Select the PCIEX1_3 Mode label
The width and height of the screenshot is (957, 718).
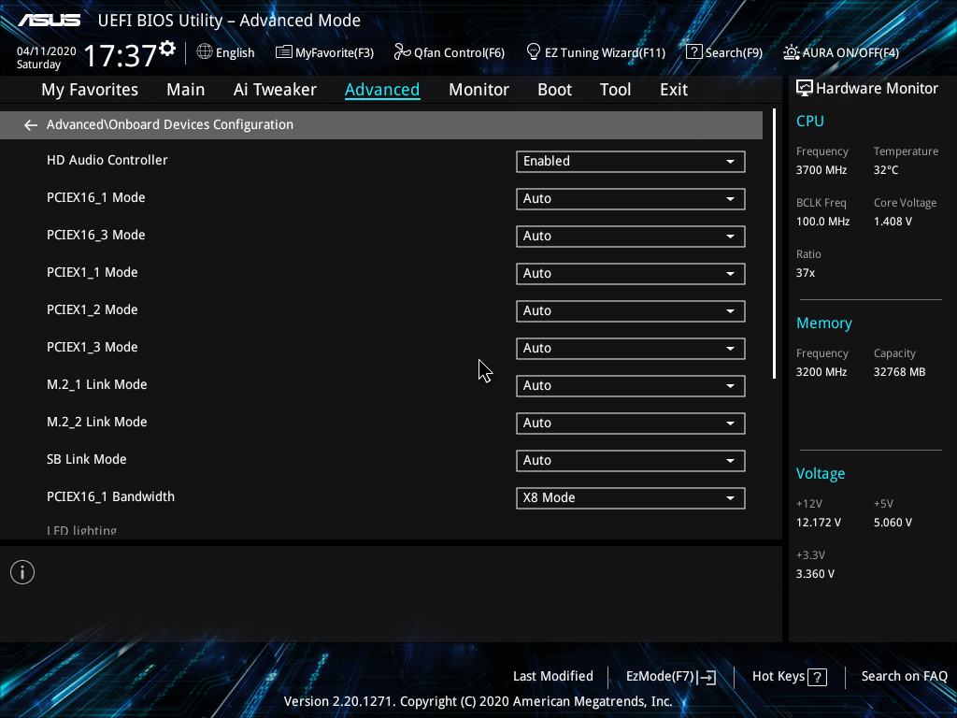coord(93,347)
